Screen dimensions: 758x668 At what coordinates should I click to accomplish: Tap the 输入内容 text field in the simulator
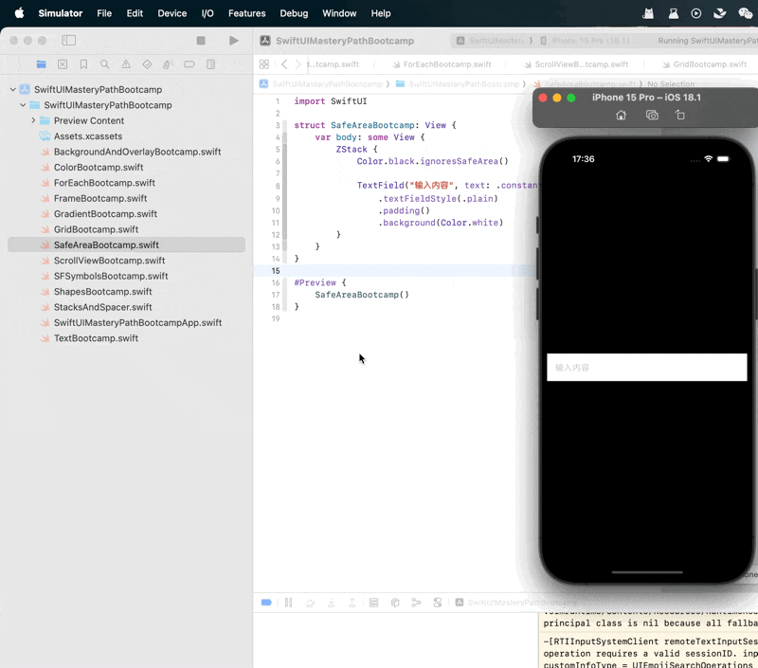646,368
